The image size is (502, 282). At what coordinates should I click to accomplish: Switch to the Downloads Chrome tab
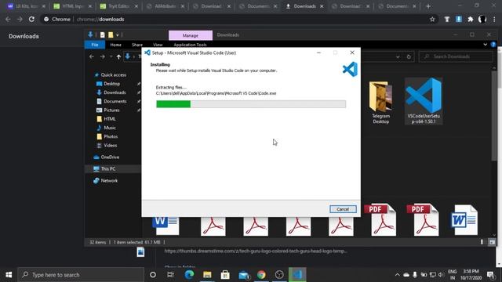coord(304,6)
